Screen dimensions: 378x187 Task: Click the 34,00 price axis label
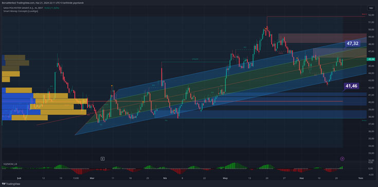coord(371,146)
